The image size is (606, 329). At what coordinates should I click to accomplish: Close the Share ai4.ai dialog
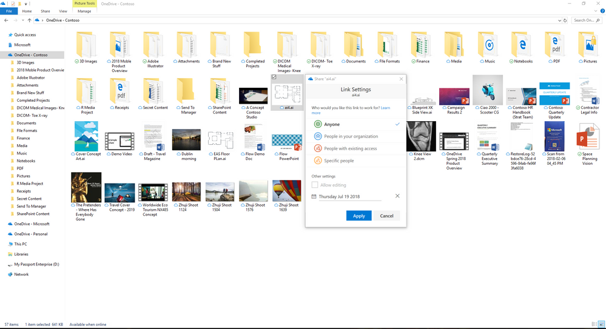401,79
